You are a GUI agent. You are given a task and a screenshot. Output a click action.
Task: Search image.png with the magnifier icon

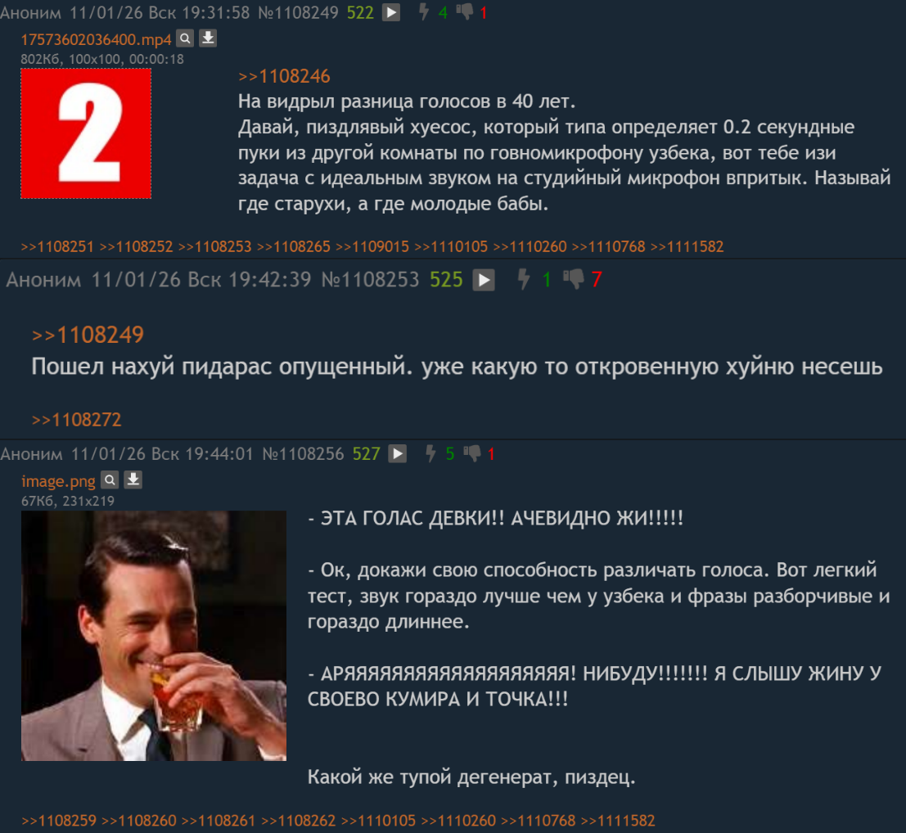click(x=110, y=480)
